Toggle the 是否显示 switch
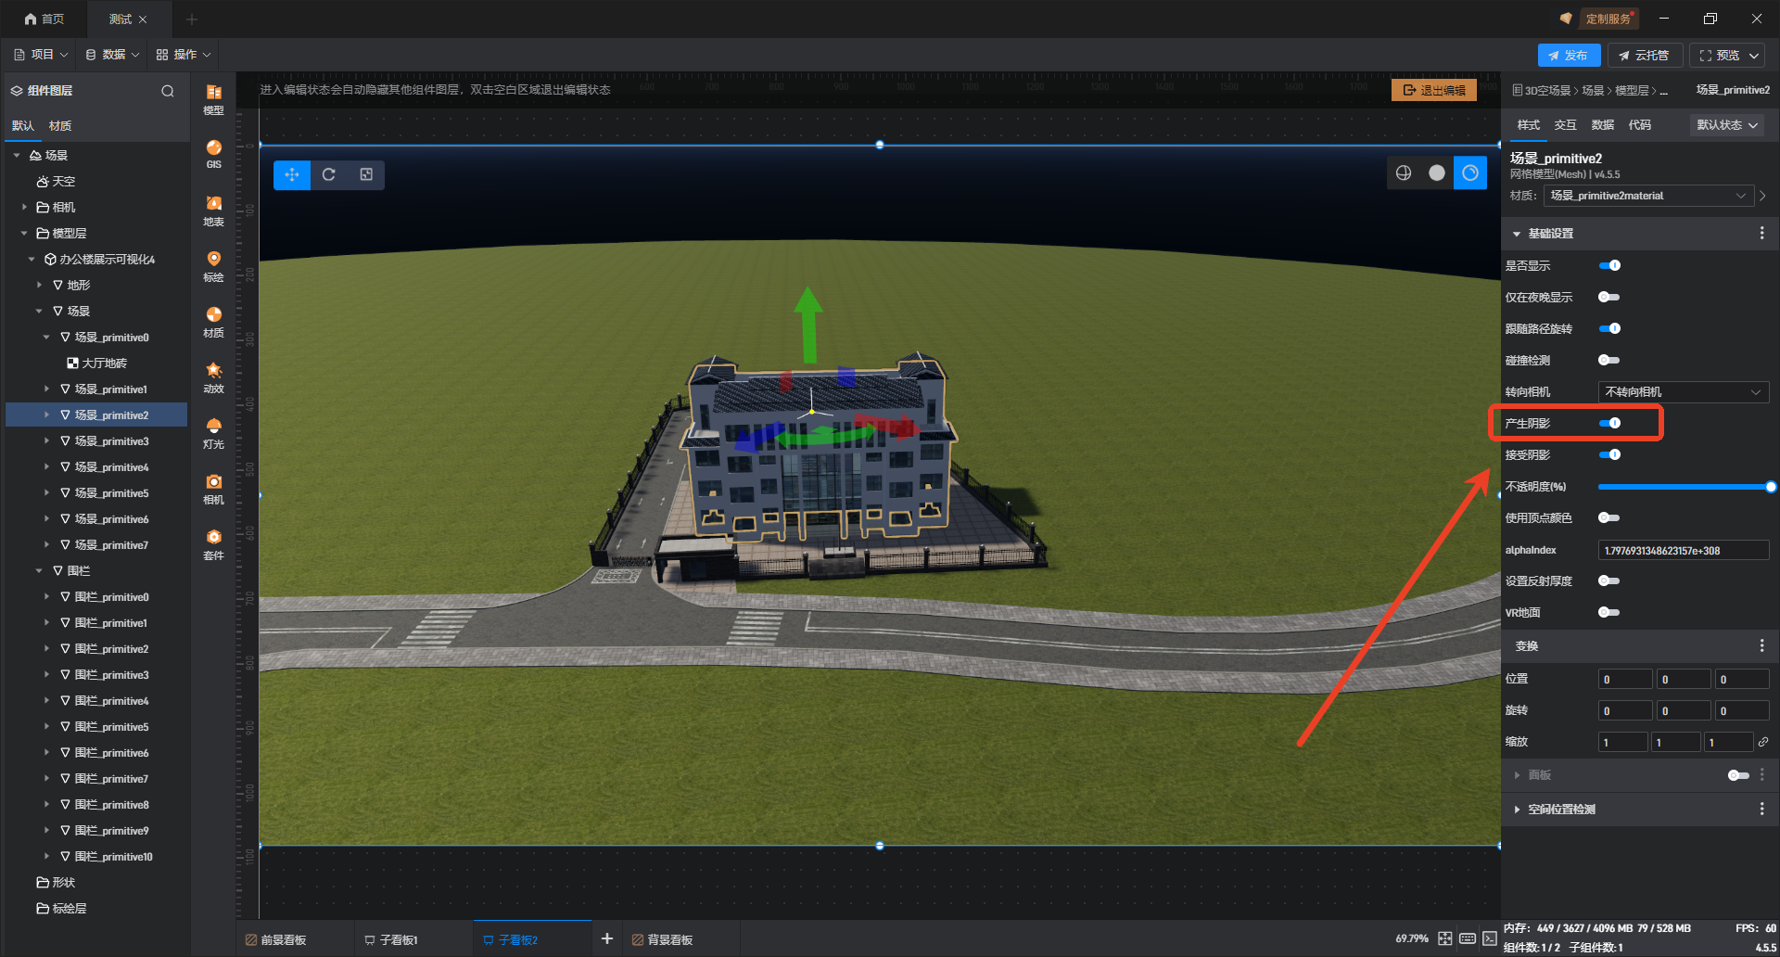Image resolution: width=1780 pixels, height=957 pixels. (x=1609, y=265)
